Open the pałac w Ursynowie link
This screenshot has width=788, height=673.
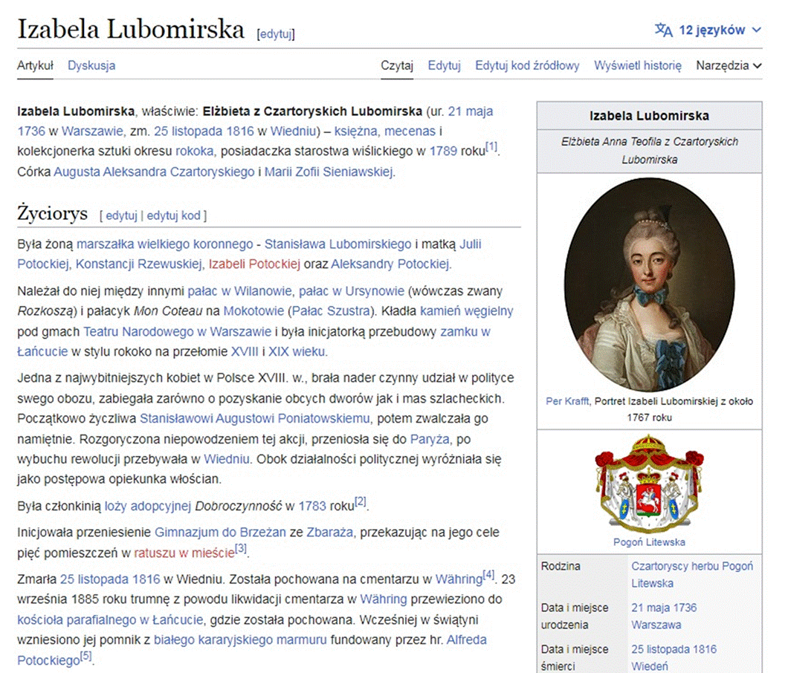pos(352,291)
